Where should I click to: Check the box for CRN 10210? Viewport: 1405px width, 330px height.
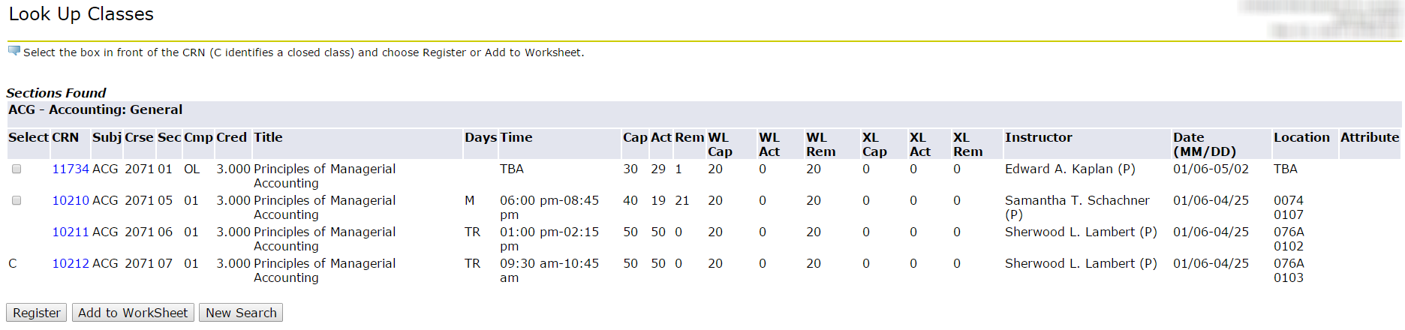pyautogui.click(x=17, y=201)
